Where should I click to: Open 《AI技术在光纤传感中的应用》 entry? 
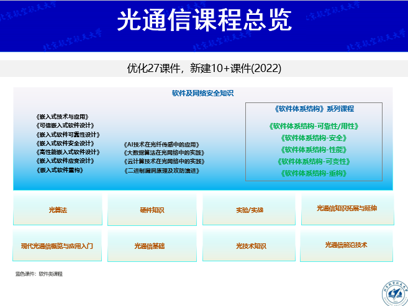click(x=164, y=144)
